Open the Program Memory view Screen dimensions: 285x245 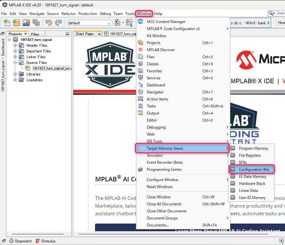click(251, 148)
